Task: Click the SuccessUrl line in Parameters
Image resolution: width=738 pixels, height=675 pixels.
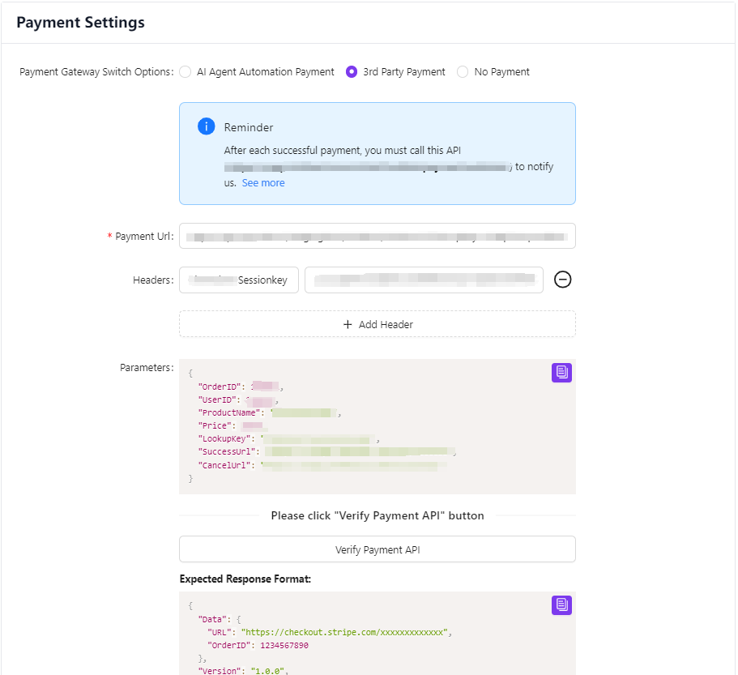Action: coord(324,451)
